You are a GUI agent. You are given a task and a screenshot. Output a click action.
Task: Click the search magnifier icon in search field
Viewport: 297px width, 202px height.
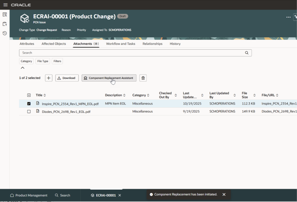click(247, 53)
